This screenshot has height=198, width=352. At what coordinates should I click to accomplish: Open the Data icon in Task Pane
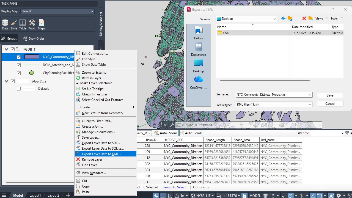[5, 24]
